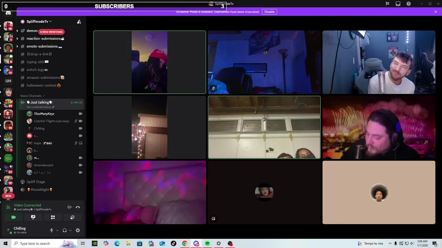Jump to 8 NEW MENTIONS badge
Image resolution: width=442 pixels, height=248 pixels.
[x=51, y=32]
